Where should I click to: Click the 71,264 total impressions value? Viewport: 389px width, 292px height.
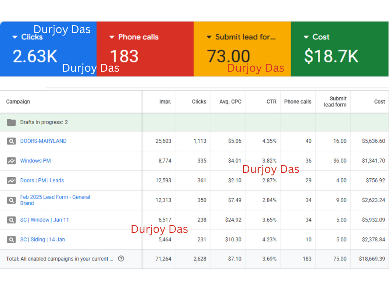pos(163,259)
